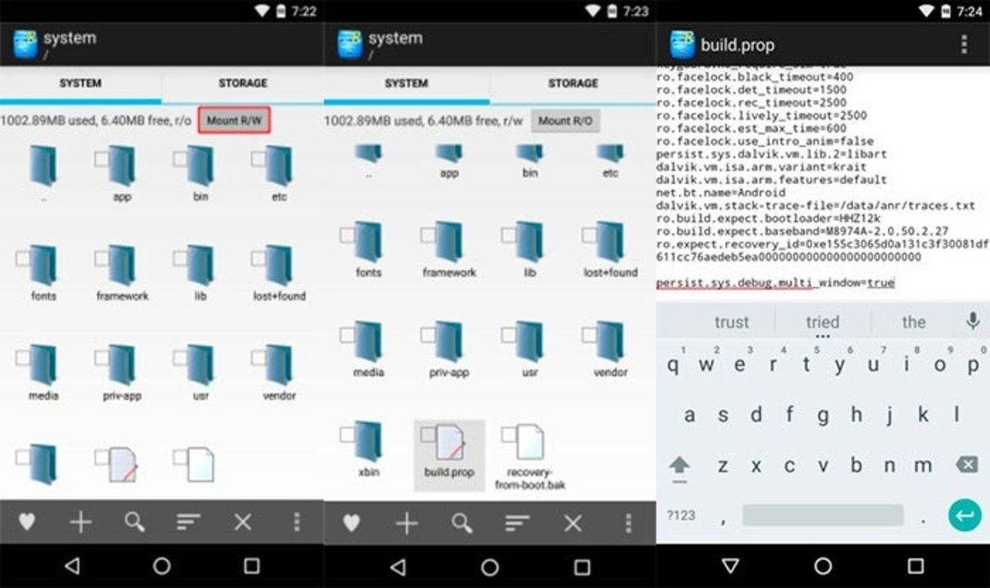Tap the sort icon in Mount R/W screen
This screenshot has width=990, height=588.
coord(188,521)
